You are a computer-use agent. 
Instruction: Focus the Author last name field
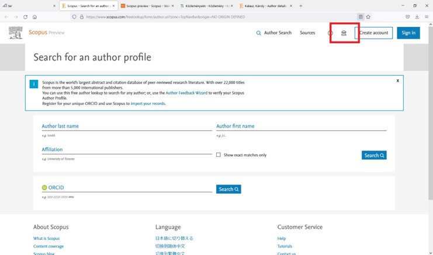click(127, 126)
